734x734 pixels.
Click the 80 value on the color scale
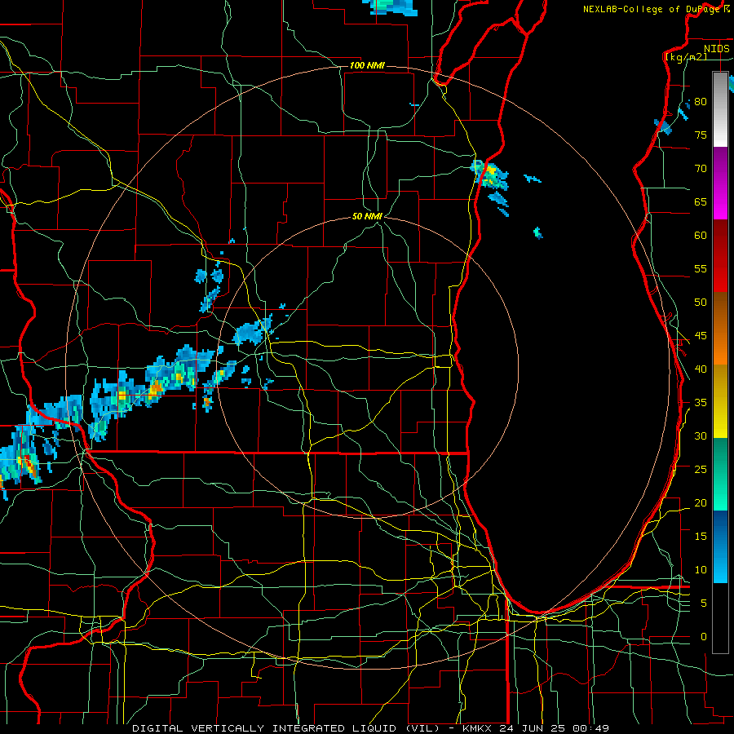point(701,102)
